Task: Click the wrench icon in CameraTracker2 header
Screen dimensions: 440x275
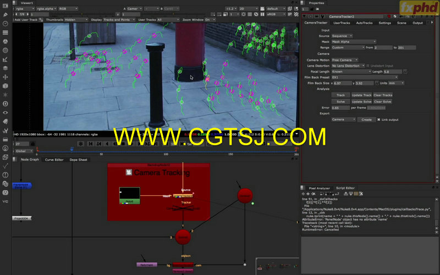Action: coord(323,16)
